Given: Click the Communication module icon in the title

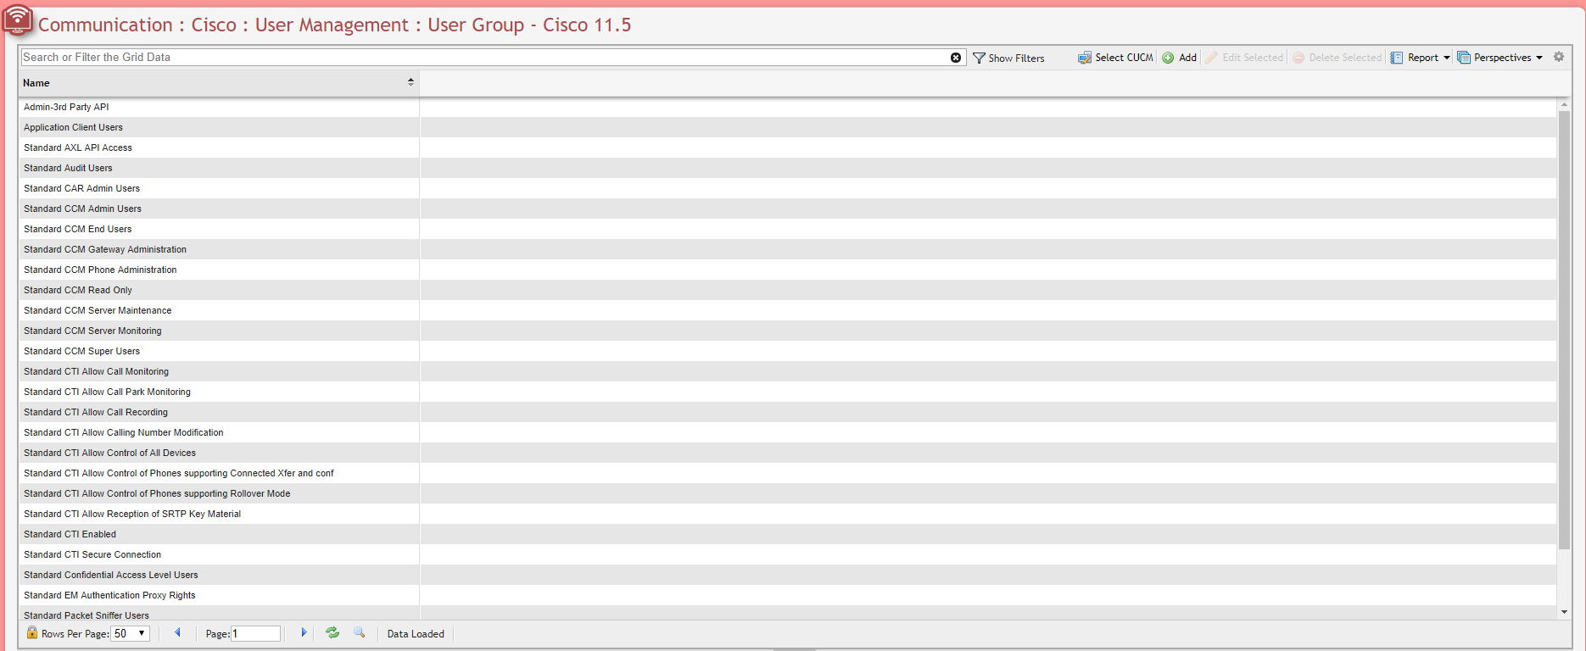Looking at the screenshot, I should (17, 20).
